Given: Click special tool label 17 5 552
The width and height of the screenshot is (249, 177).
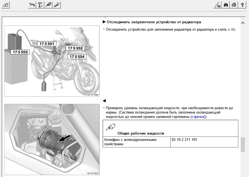Looking at the screenshot, I should point(75,48).
